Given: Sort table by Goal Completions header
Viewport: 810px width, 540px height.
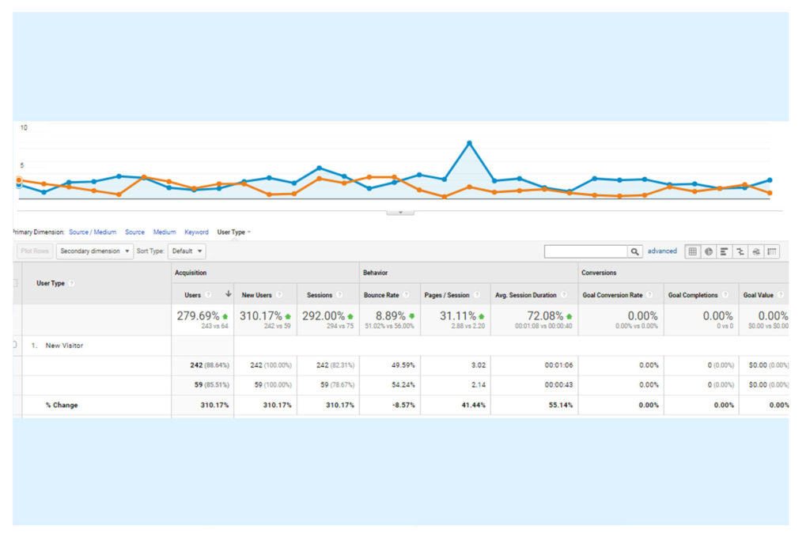Looking at the screenshot, I should (693, 295).
